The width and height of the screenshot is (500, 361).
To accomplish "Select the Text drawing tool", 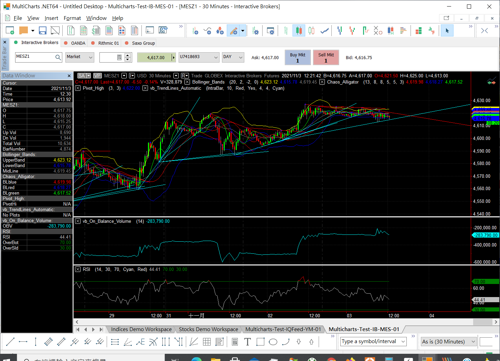I will 247,342.
